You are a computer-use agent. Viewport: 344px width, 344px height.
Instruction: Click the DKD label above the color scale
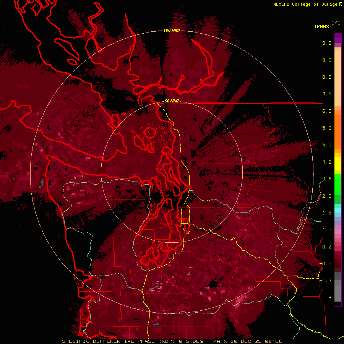336,23
